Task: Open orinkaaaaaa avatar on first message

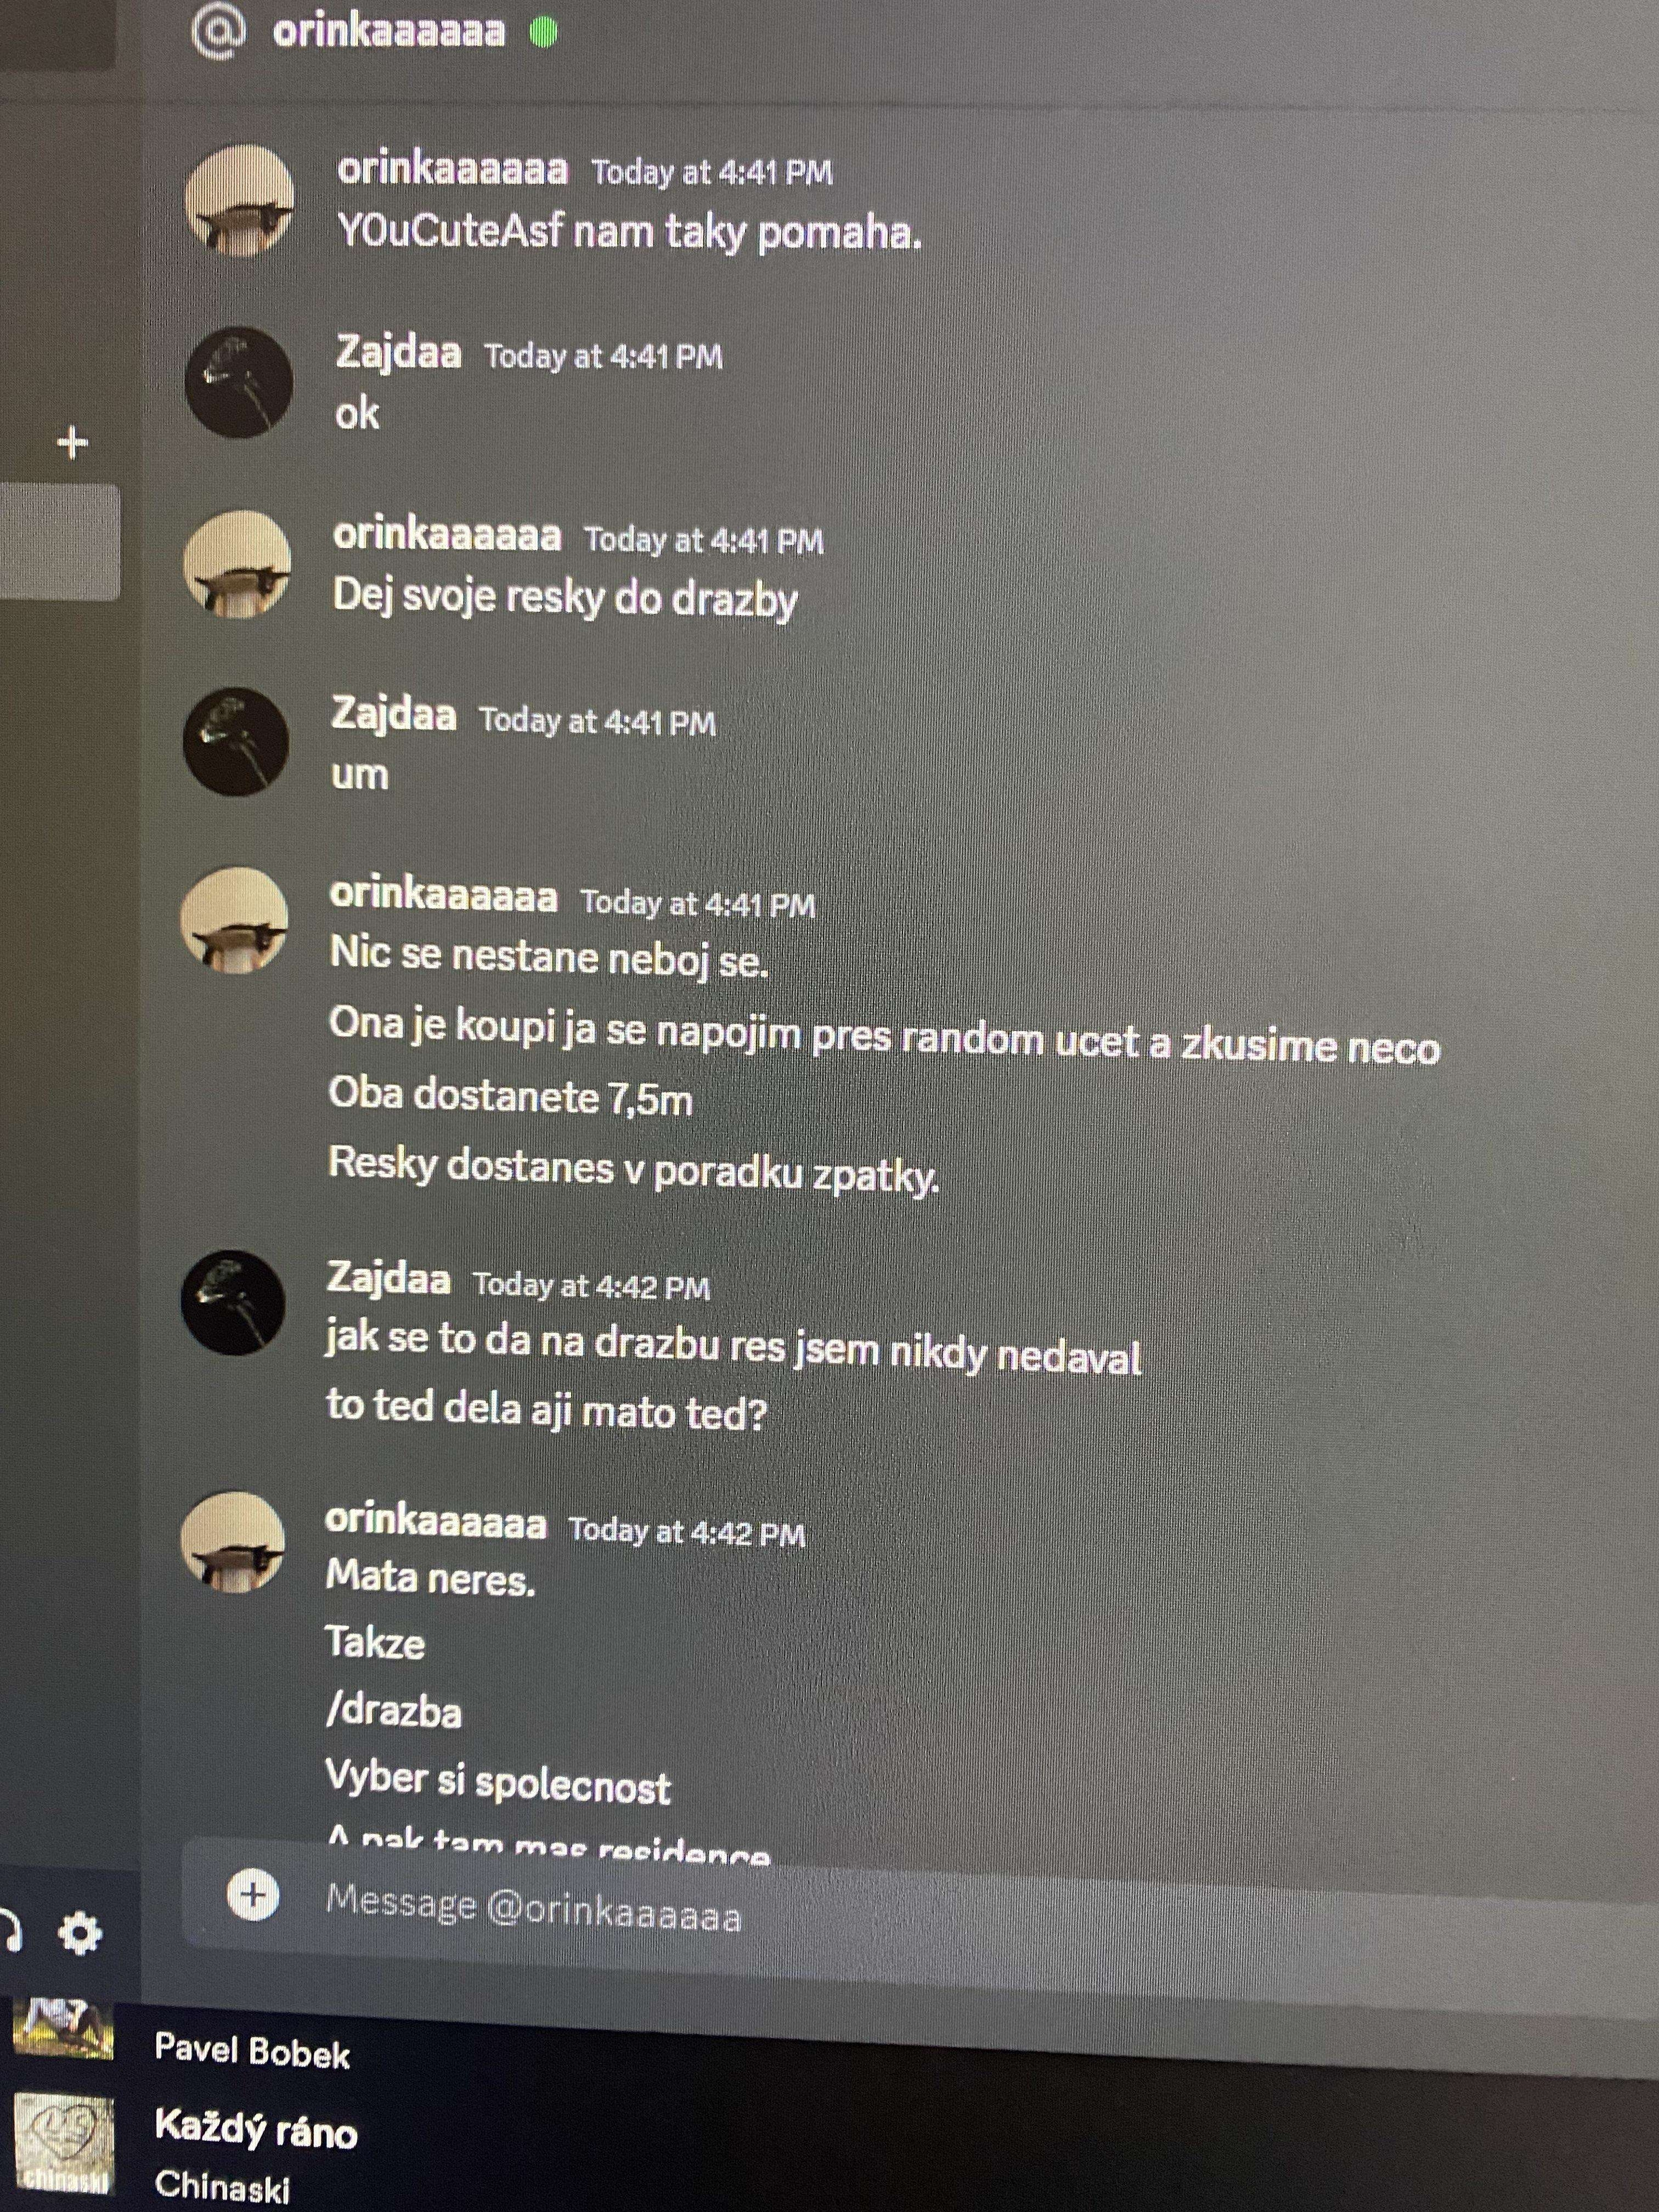Action: click(240, 200)
